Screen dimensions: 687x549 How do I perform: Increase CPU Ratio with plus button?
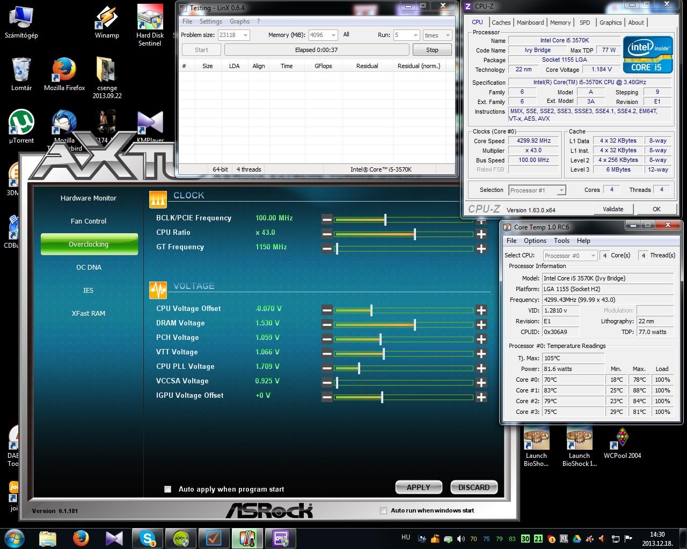pos(481,234)
